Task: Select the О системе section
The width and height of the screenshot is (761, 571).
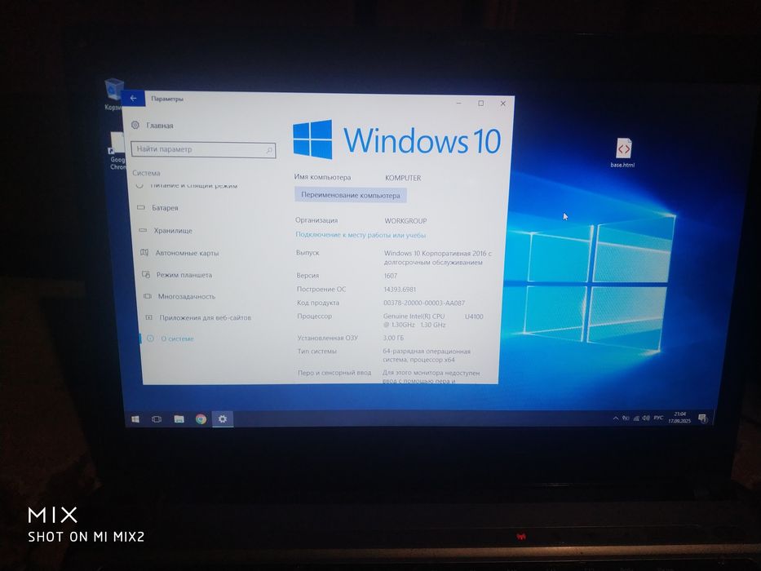Action: [x=170, y=339]
